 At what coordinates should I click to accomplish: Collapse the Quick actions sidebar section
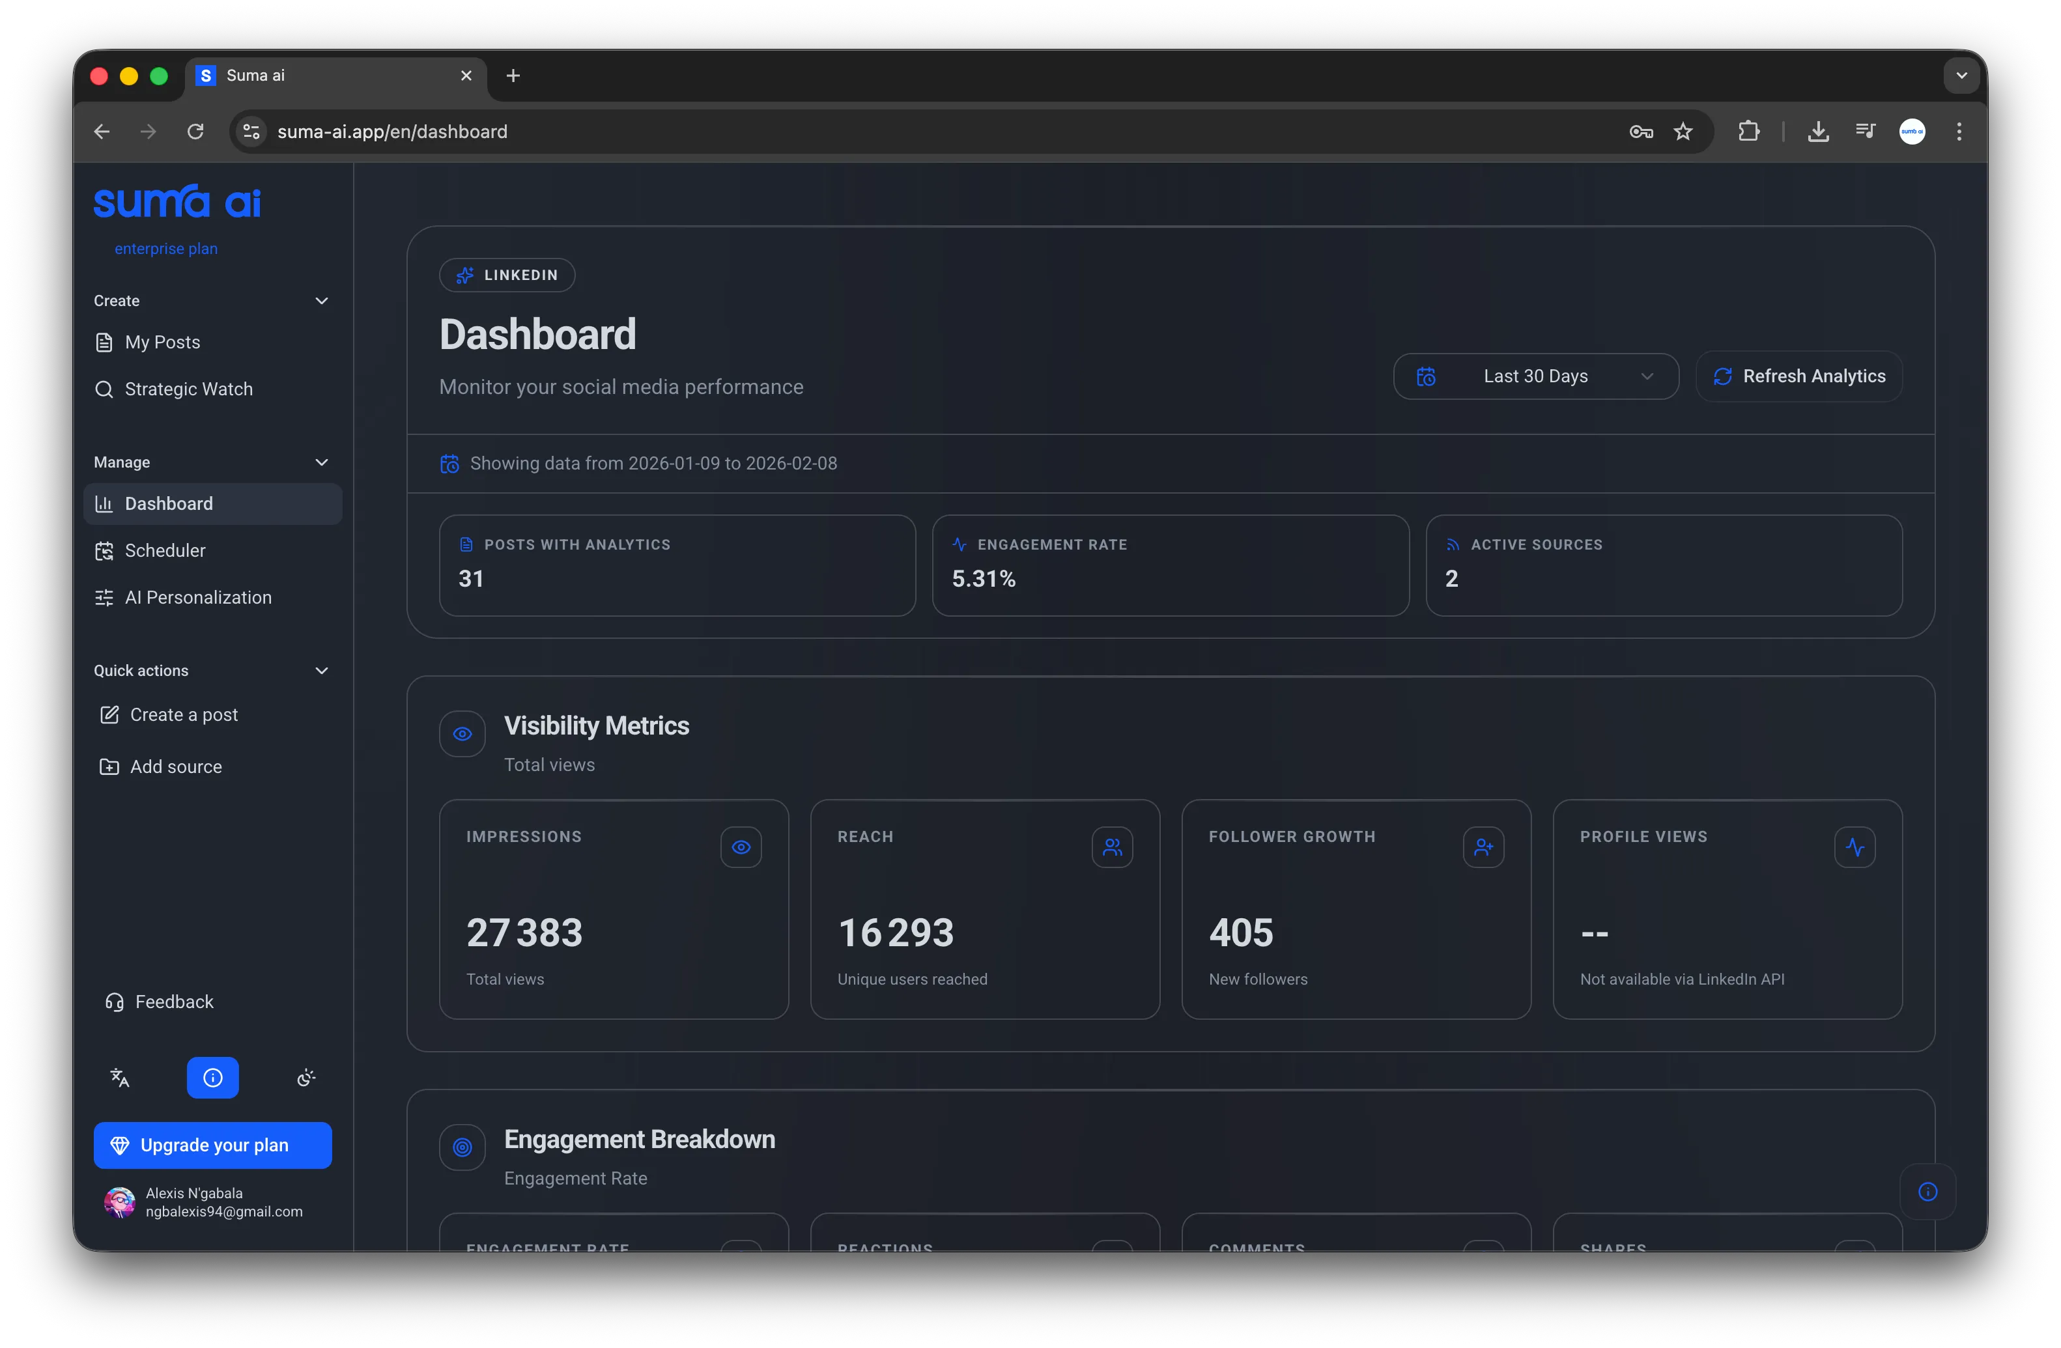(x=321, y=671)
